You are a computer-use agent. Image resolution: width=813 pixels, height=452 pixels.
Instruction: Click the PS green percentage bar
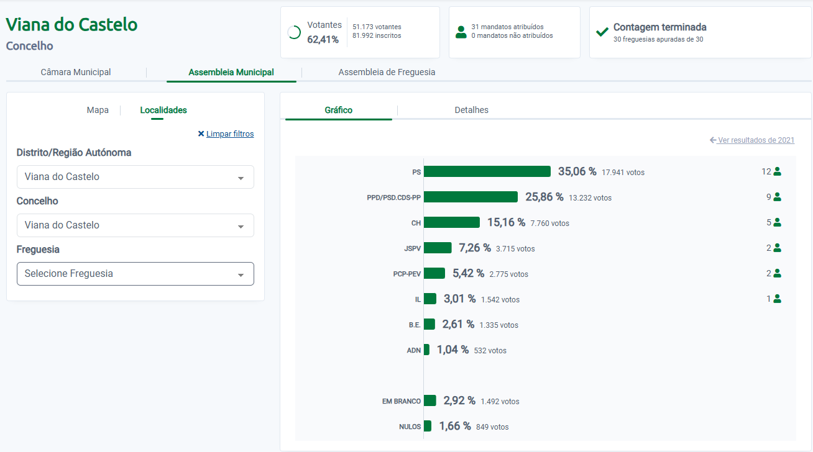[x=487, y=171]
